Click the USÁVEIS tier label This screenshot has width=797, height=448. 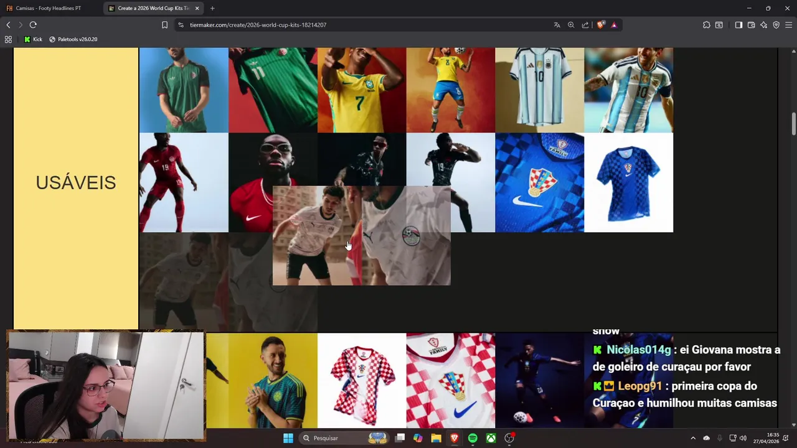76,182
